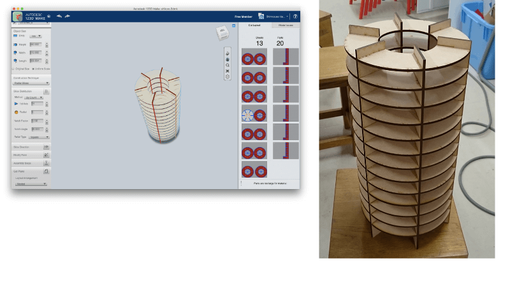Click the Notch Factor value field
Viewport: 510px width, 291px height.
pos(37,120)
